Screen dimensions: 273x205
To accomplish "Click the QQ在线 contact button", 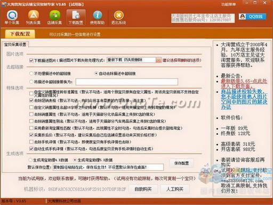I will pos(253,17).
